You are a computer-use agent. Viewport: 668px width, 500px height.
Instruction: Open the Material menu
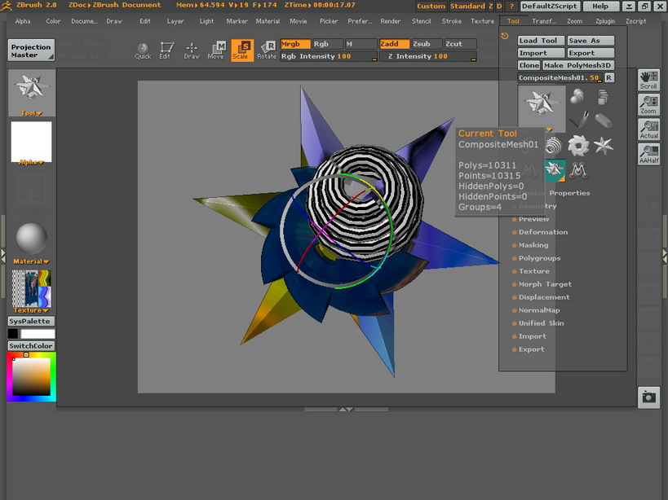268,21
